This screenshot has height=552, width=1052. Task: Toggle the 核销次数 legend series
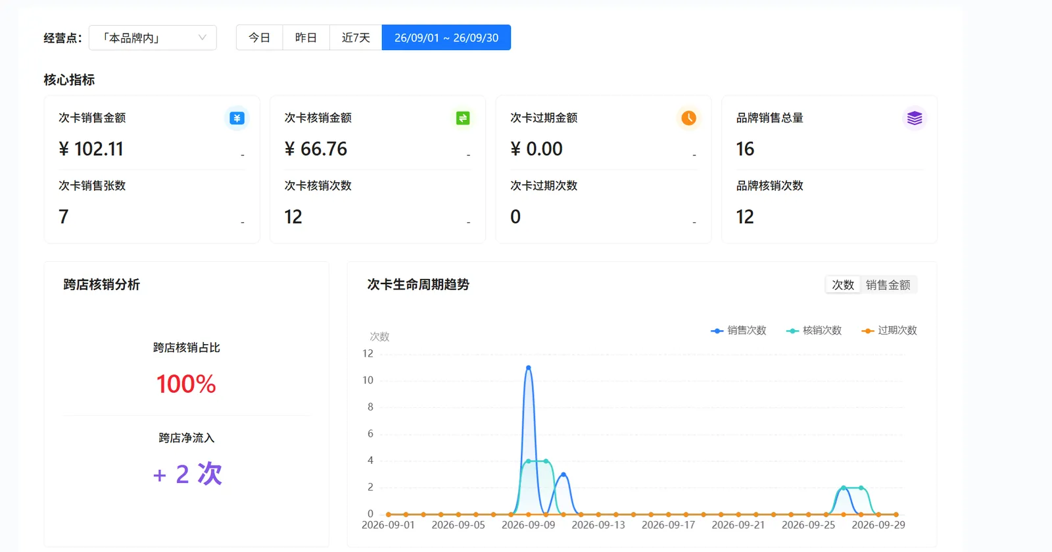(814, 330)
